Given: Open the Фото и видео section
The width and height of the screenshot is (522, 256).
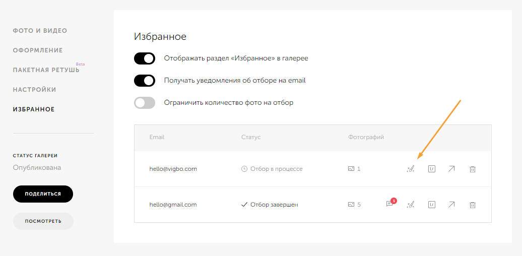Looking at the screenshot, I should [40, 31].
